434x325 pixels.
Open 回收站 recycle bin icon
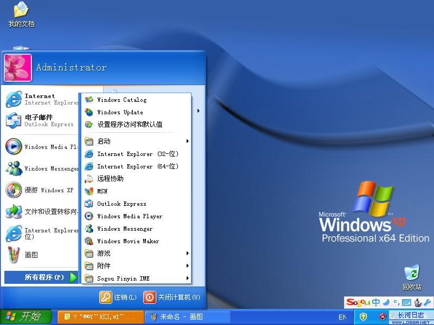click(x=412, y=277)
